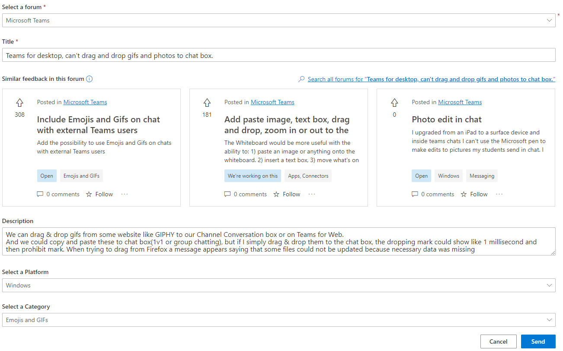The image size is (563, 351).
Task: Click the Title input field
Action: 279,55
